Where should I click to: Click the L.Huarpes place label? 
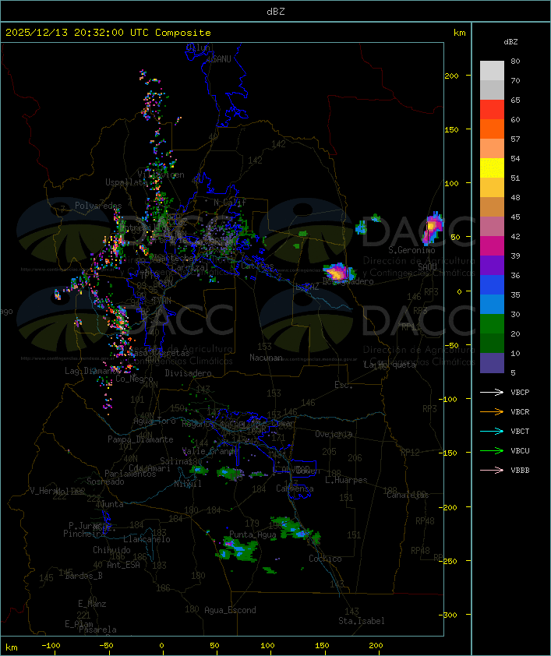click(x=346, y=480)
